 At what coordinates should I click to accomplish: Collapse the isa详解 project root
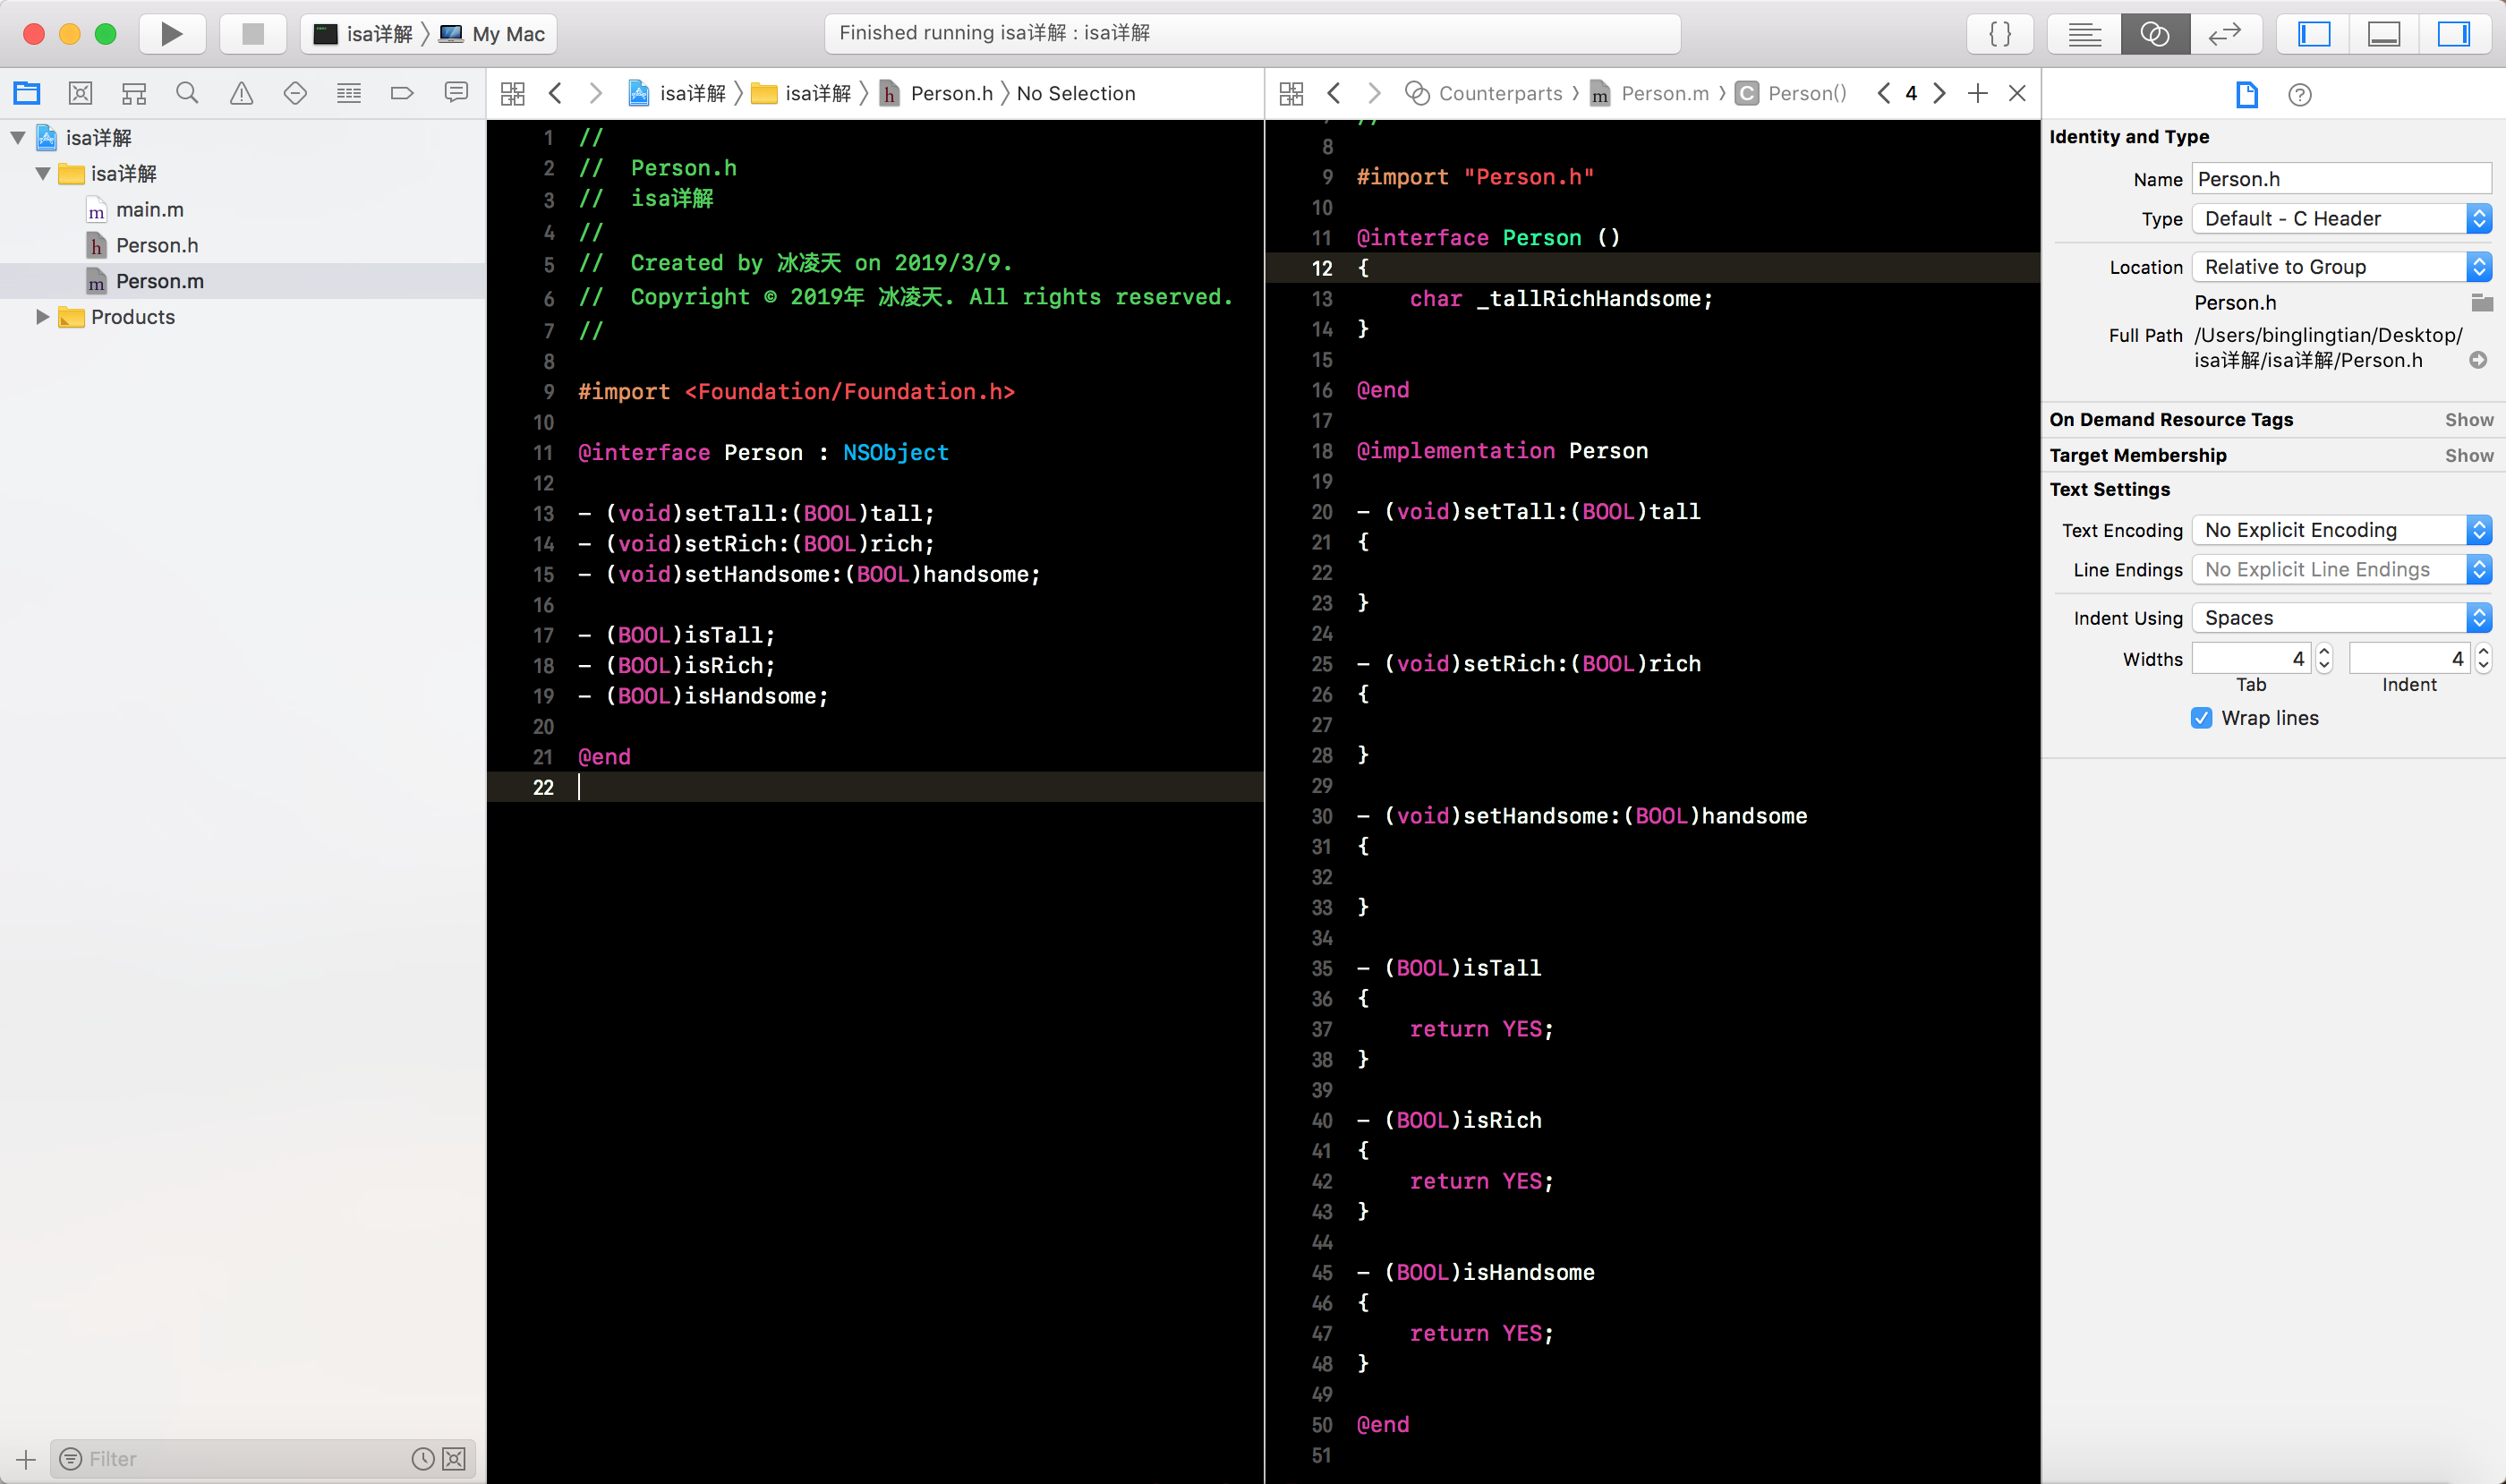18,138
